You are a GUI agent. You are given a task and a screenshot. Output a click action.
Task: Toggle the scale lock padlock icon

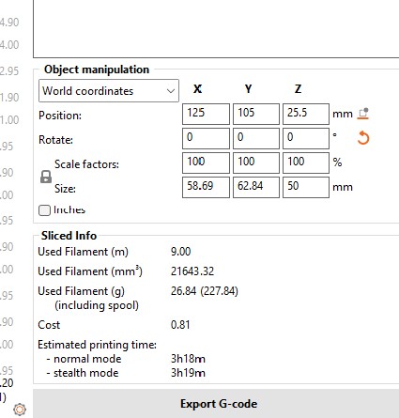pos(46,177)
